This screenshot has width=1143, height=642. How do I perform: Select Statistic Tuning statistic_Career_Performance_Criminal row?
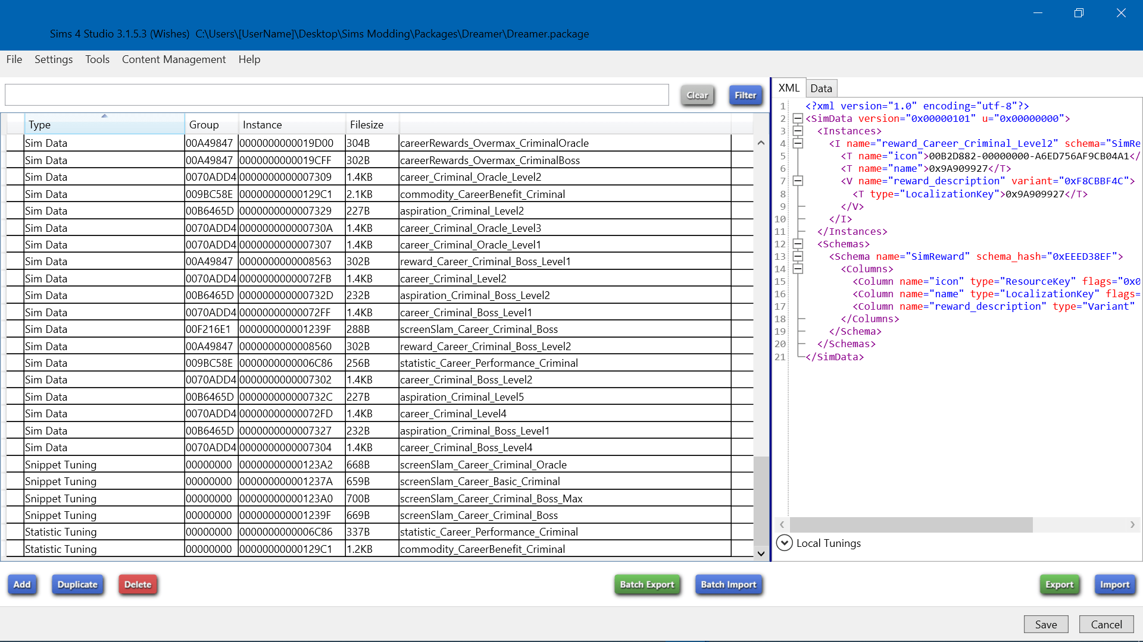tap(380, 531)
